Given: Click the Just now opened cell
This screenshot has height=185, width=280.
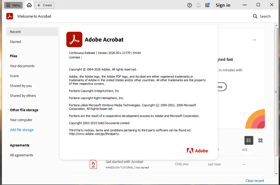Looking at the screenshot, I should (x=214, y=164).
